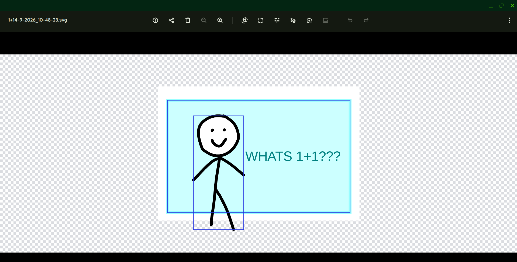
Task: Click the file name 1+14-9-2026_10-48-23.svg
Action: tap(37, 20)
